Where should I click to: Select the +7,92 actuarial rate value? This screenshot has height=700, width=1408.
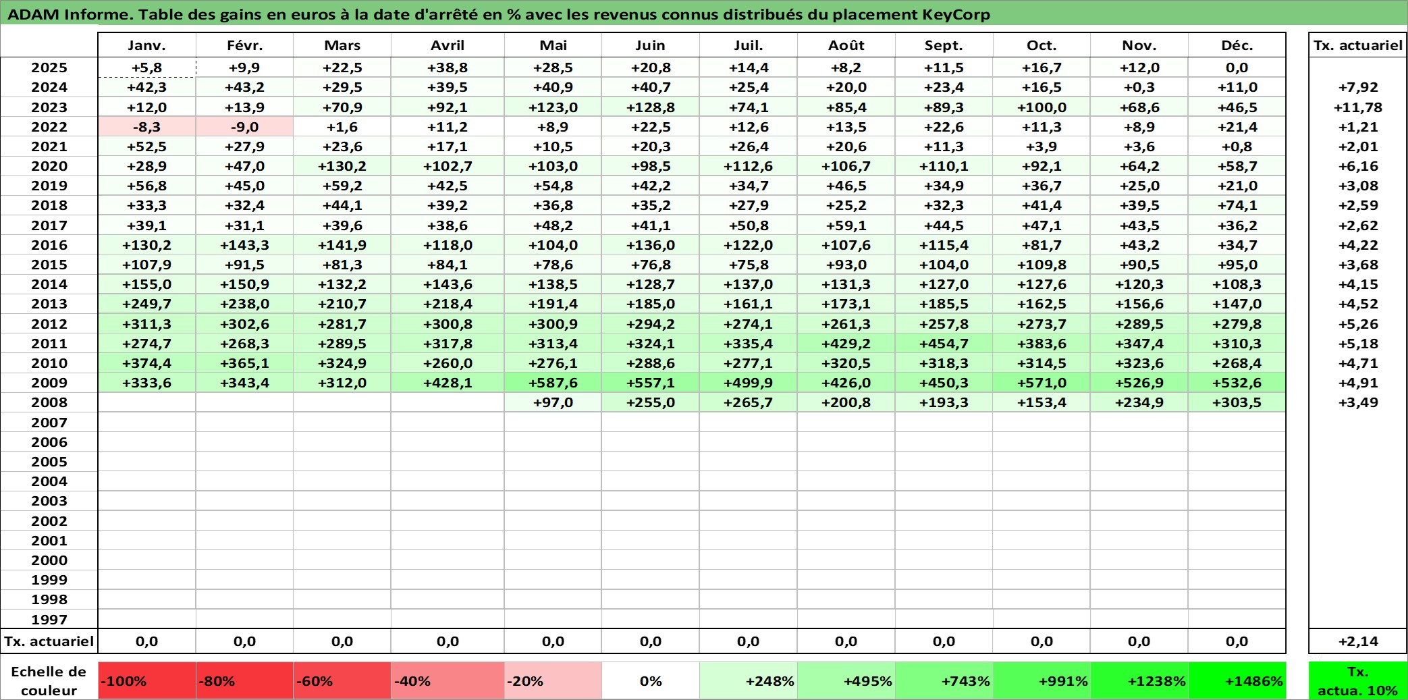(1358, 87)
